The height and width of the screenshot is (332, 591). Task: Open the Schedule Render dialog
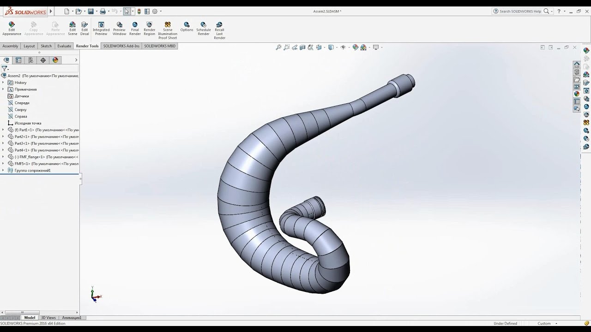coord(204,28)
